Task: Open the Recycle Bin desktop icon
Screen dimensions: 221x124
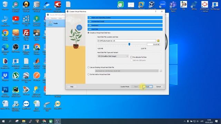Action: [x=5, y=6]
